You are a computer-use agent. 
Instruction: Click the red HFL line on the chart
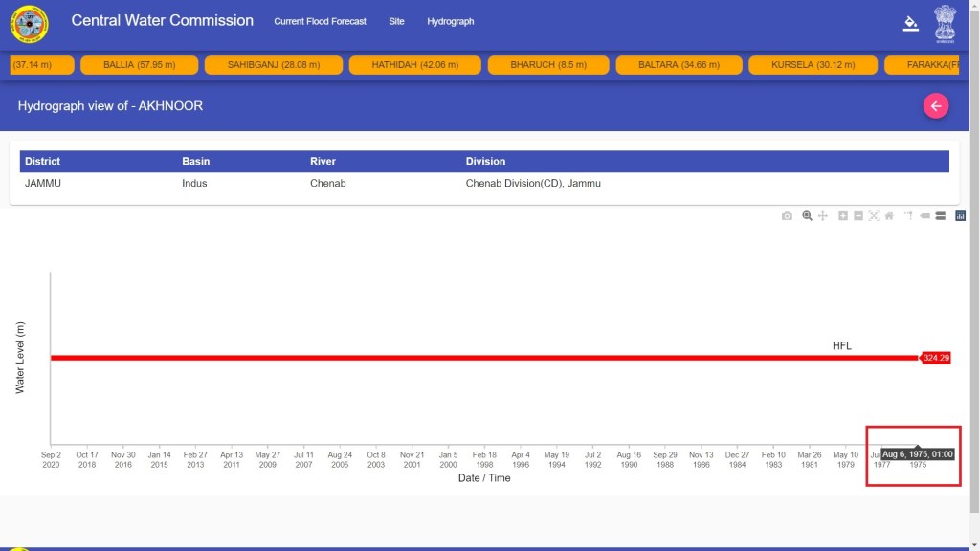coord(479,358)
